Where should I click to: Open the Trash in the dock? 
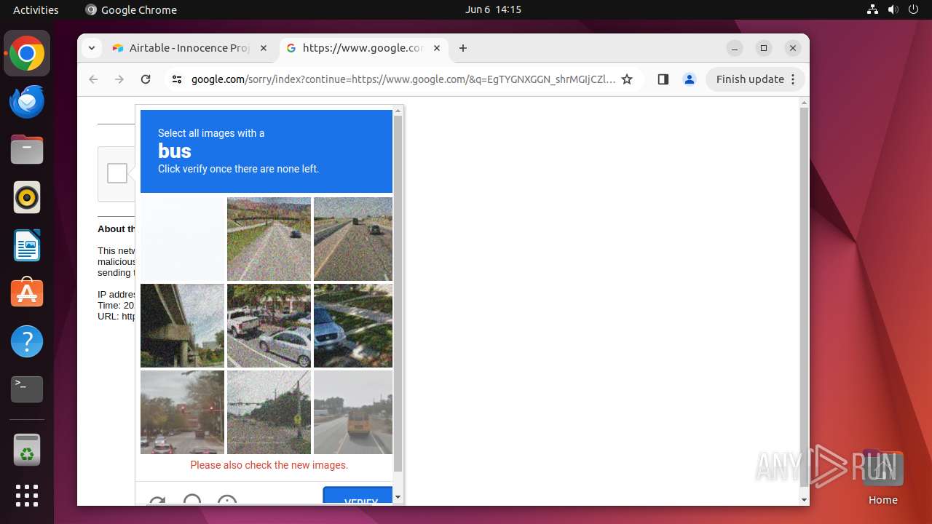pyautogui.click(x=27, y=450)
